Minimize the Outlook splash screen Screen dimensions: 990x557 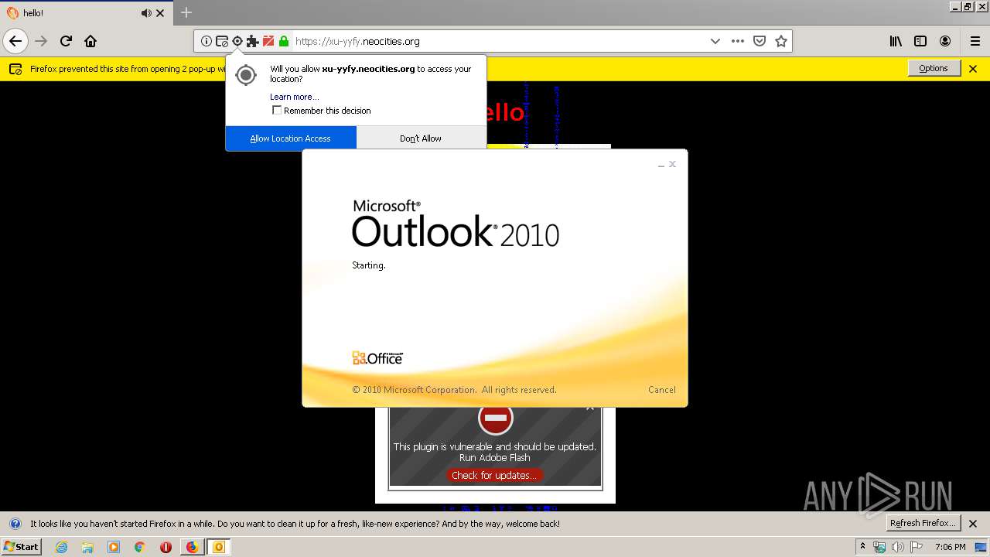(x=661, y=165)
